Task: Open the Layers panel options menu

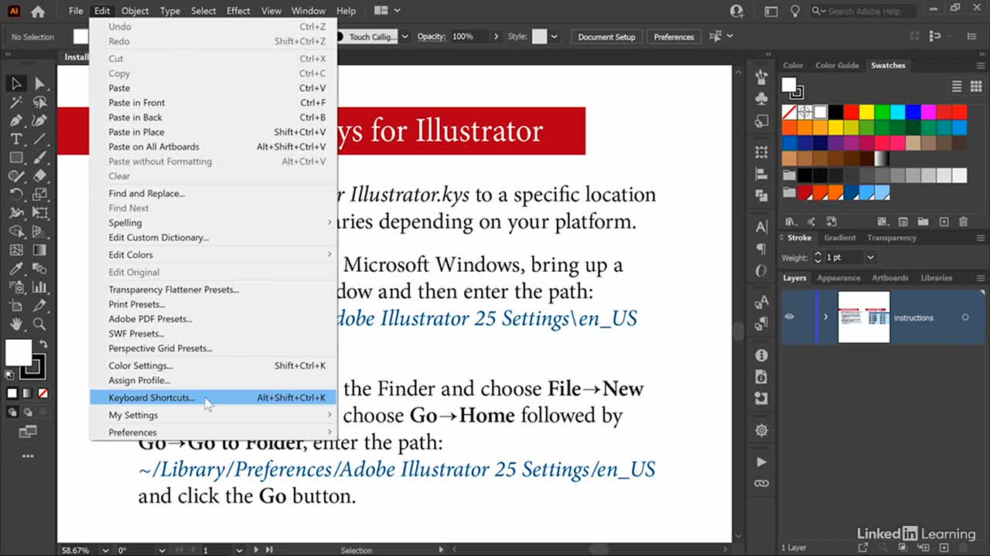Action: tap(981, 278)
